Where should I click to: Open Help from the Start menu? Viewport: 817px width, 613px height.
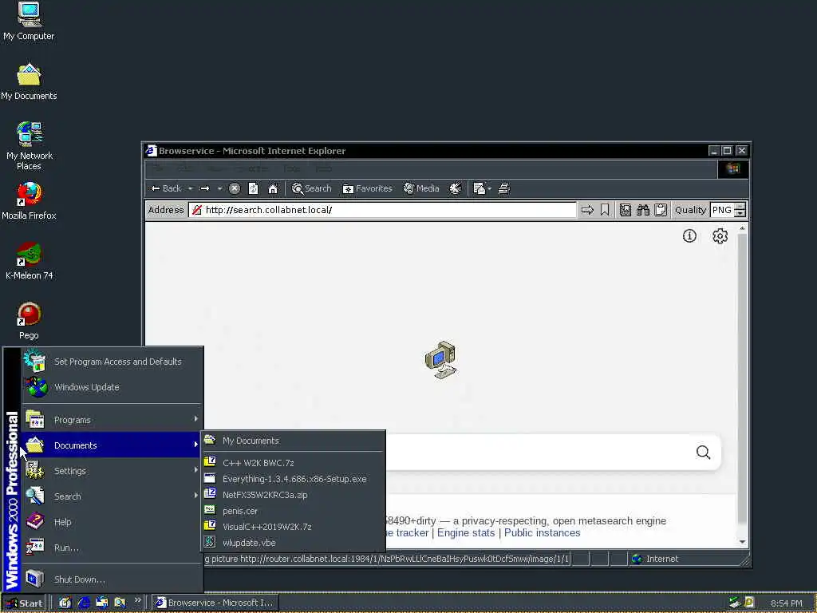coord(112,522)
